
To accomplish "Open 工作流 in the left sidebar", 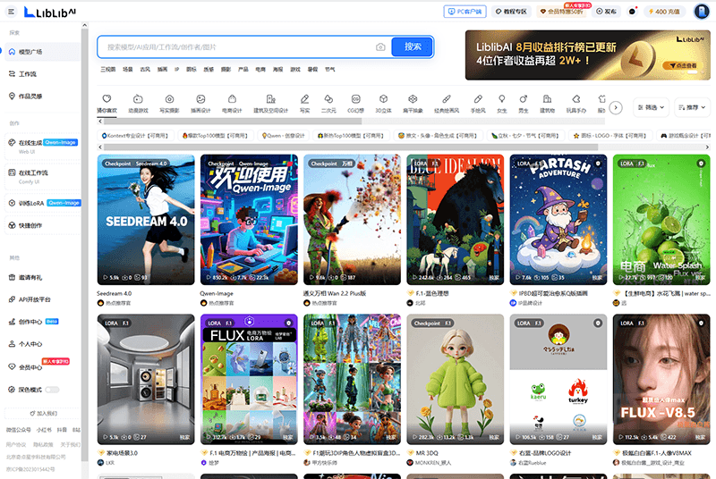I will (28, 74).
